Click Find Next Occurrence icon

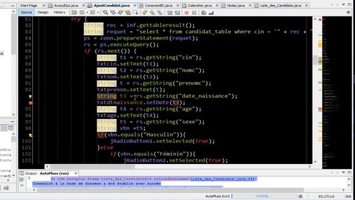pyautogui.click(x=120, y=12)
